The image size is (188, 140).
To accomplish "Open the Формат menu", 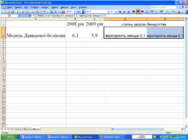I will point(45,7).
